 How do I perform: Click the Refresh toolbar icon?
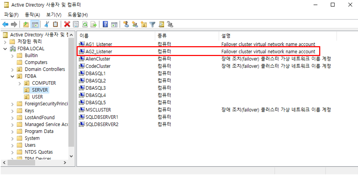85,24
